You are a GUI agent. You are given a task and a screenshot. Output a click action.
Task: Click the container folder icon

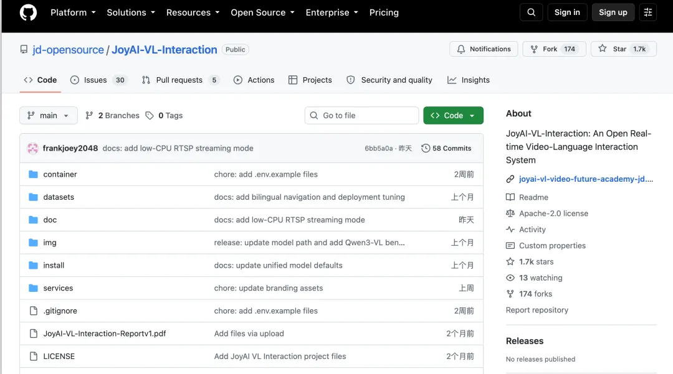(33, 174)
